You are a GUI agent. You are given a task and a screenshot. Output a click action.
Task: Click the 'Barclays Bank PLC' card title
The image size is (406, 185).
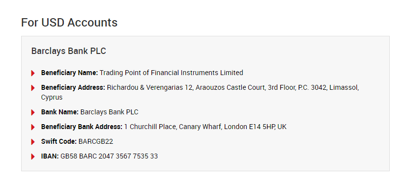(69, 51)
